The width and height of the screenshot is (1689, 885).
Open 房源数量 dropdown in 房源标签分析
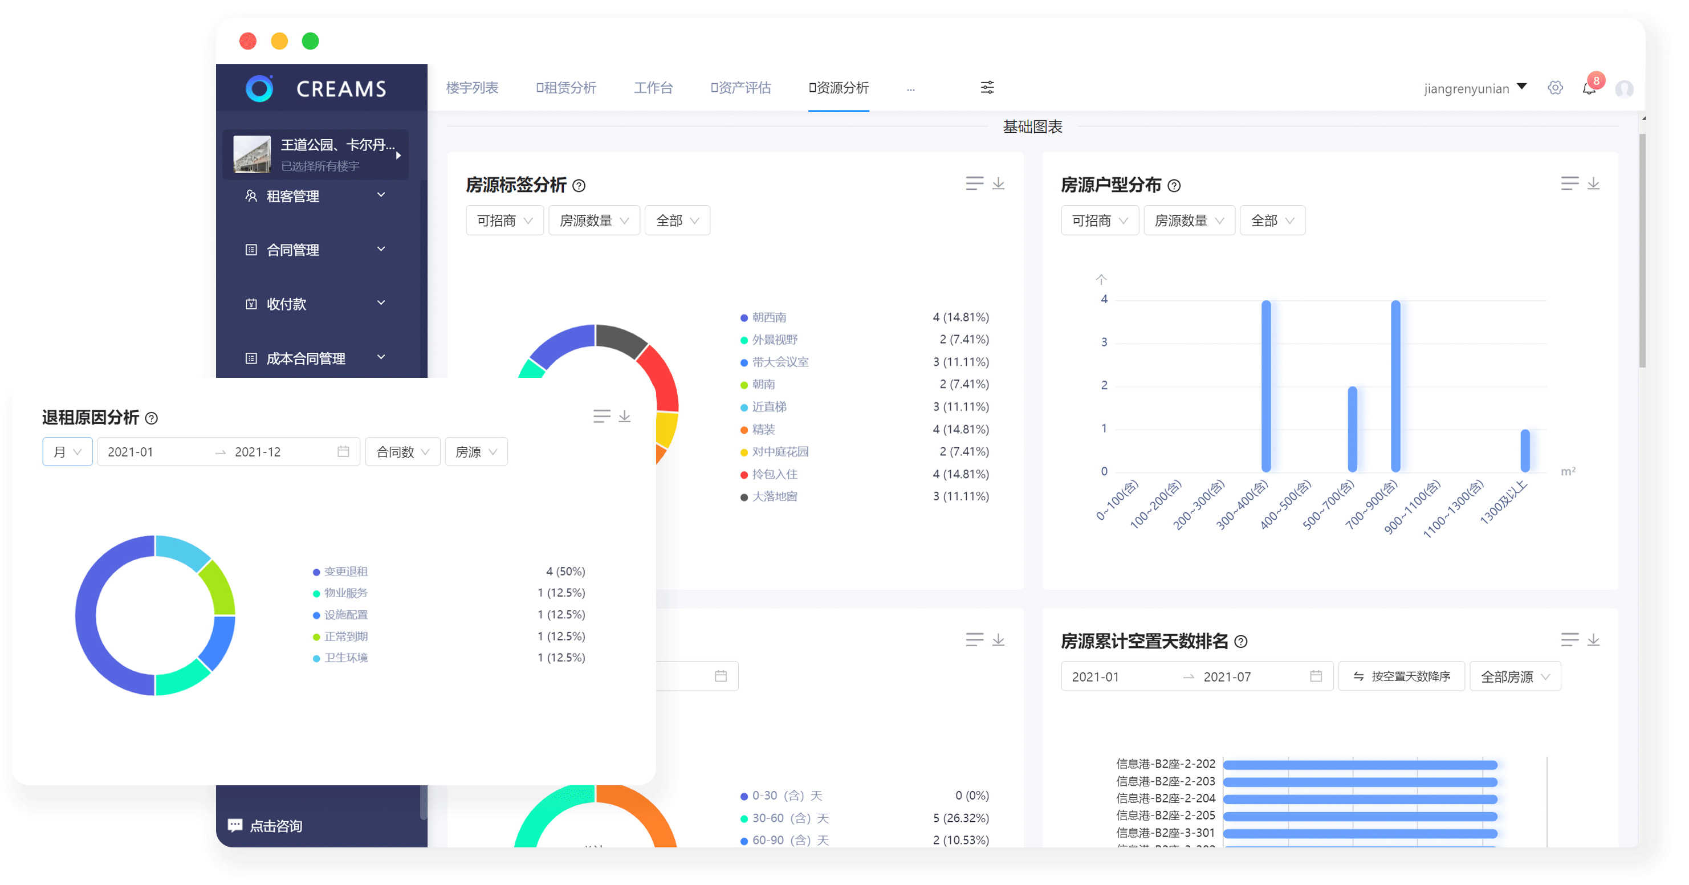click(594, 221)
